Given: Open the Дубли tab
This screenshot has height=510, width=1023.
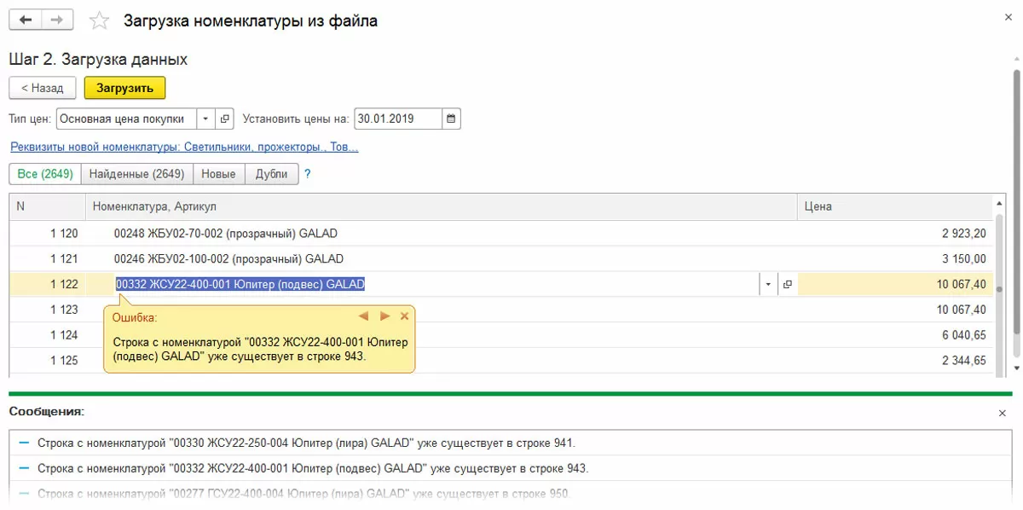Looking at the screenshot, I should tap(272, 174).
